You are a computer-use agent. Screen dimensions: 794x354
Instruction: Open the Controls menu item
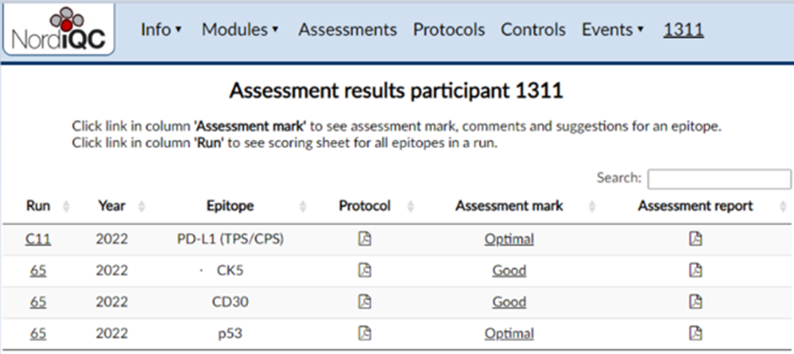coord(533,30)
